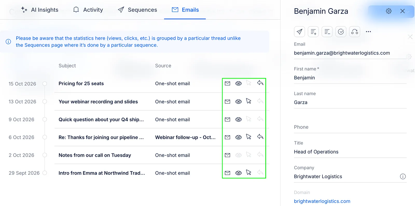Open the Sequences tab

coord(137,10)
